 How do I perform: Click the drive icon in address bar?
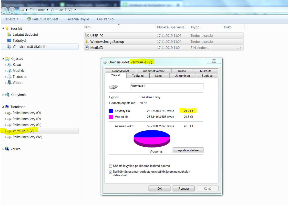22,10
